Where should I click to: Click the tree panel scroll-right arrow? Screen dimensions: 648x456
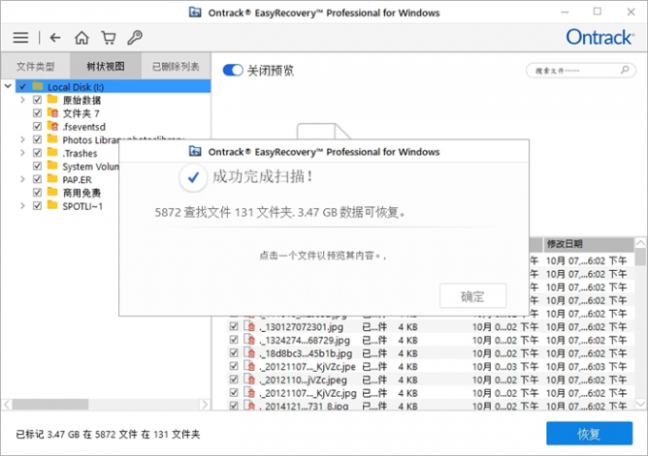point(204,404)
